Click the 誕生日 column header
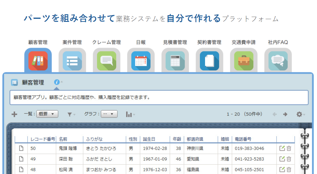 pos(149,139)
